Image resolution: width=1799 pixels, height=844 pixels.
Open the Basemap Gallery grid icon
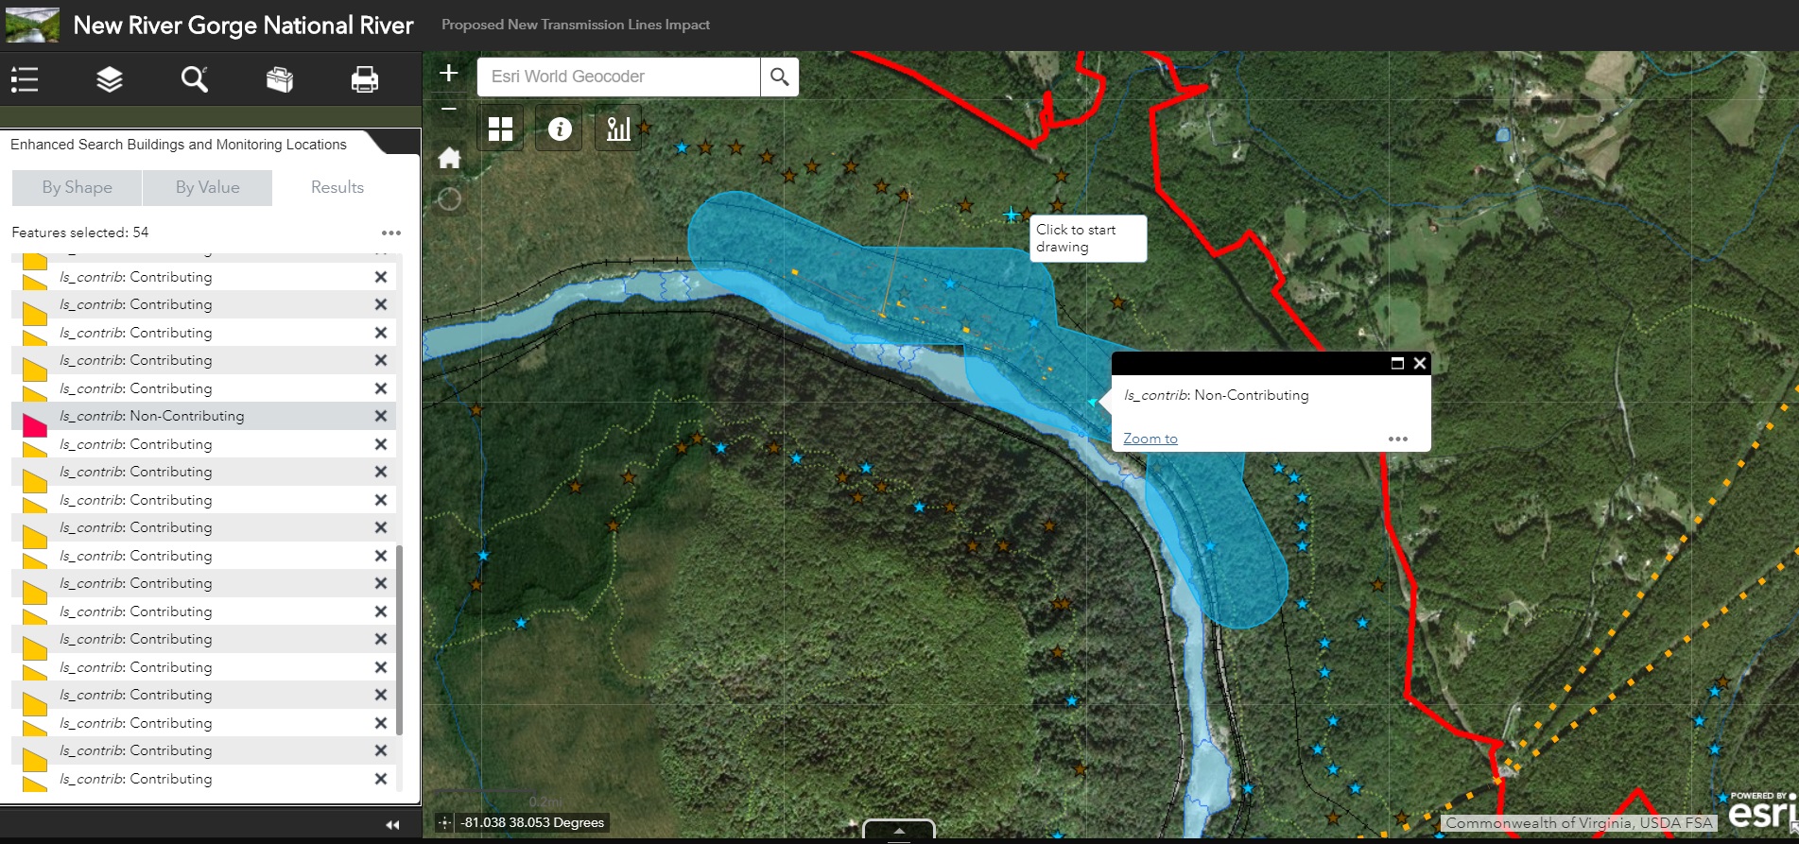click(500, 129)
